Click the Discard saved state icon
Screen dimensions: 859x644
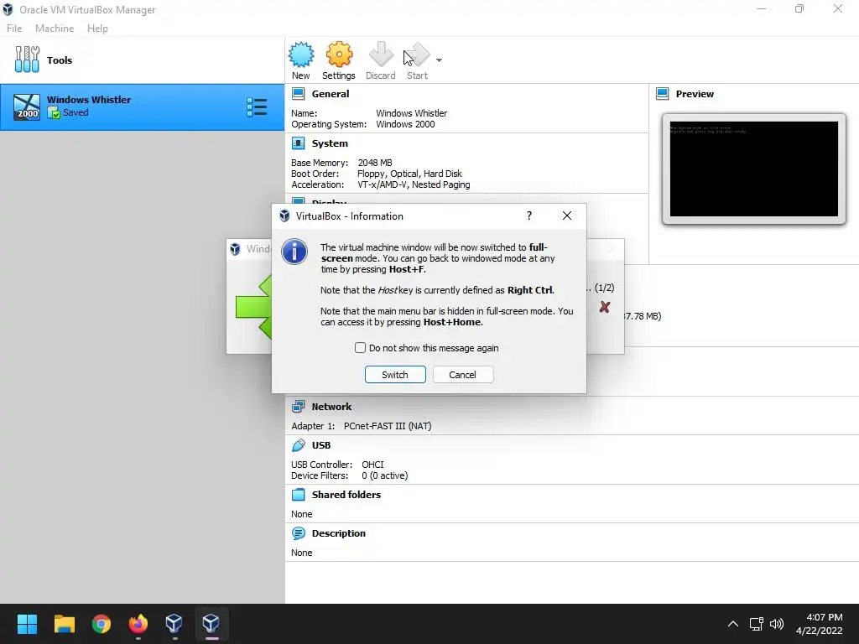coord(381,55)
